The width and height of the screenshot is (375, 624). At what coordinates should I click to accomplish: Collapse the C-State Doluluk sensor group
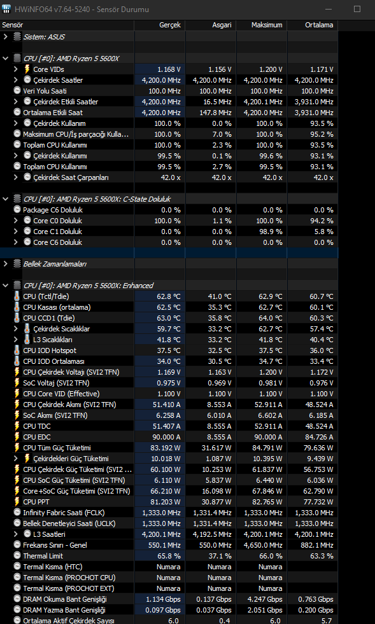point(6,198)
